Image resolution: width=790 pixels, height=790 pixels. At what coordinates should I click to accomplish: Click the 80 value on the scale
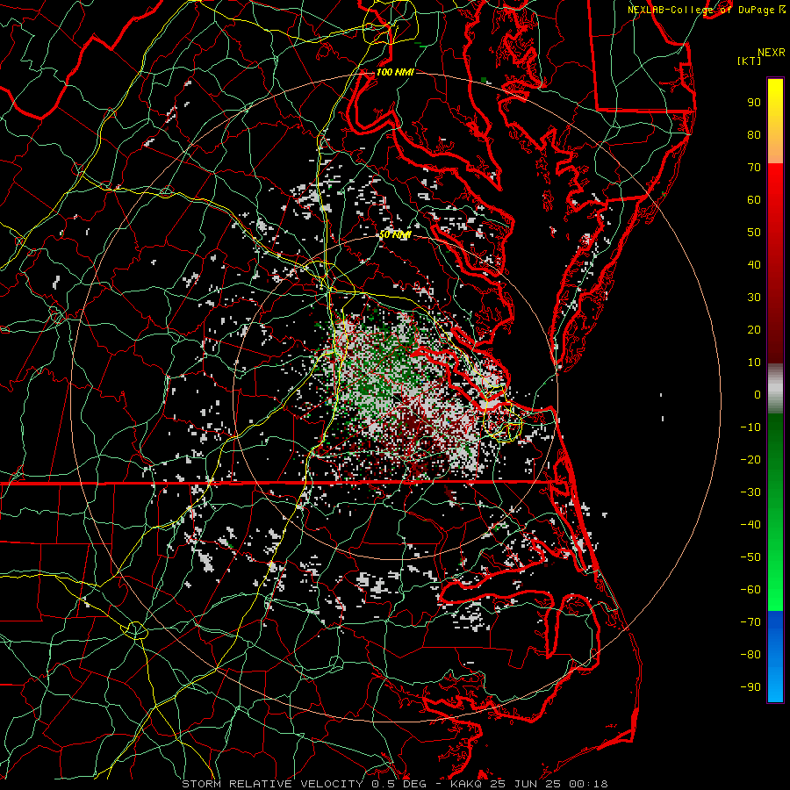click(x=754, y=135)
